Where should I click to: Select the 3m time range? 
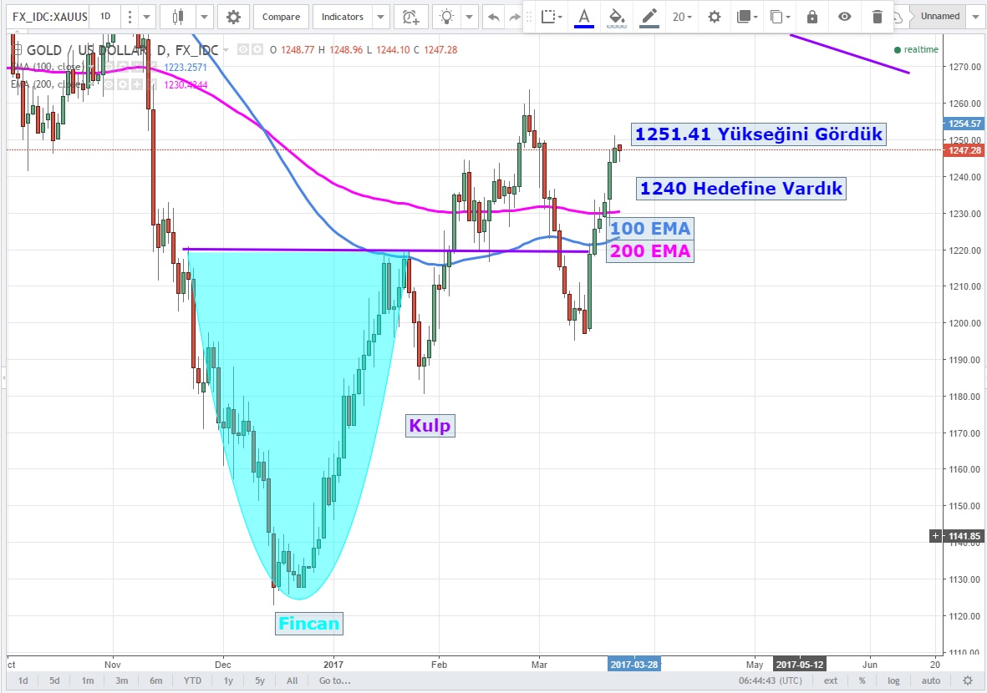point(122,680)
